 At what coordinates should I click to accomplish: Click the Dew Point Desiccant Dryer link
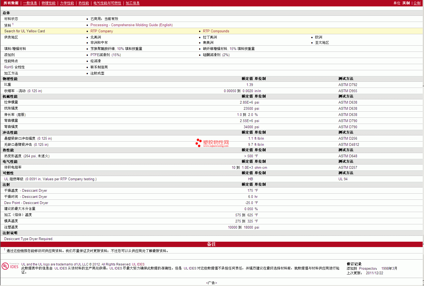26,203
